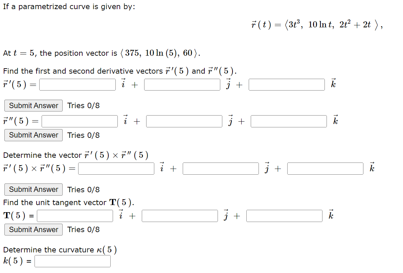Click the i component field for r''(5)

tap(79, 121)
